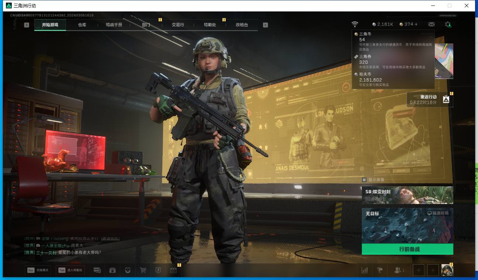Open the 开始游戏 tab
Image resolution: width=478 pixels, height=280 pixels.
click(50, 25)
